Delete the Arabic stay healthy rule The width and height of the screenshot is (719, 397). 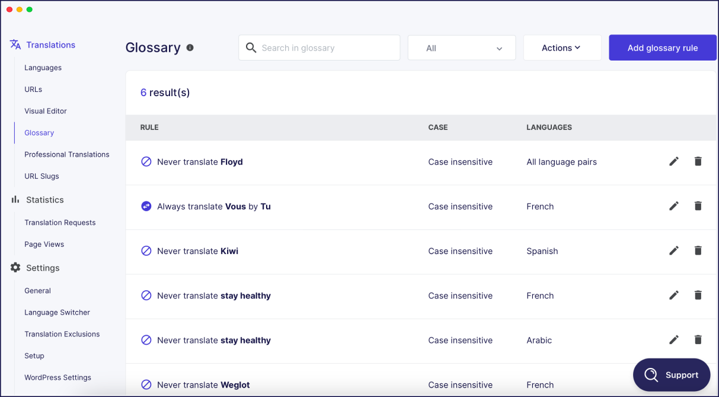pyautogui.click(x=698, y=339)
